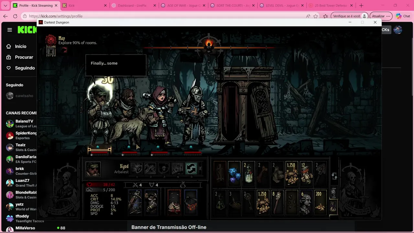Open yetz recommended channel
Viewport: 414px width, 233px height.
point(21,206)
